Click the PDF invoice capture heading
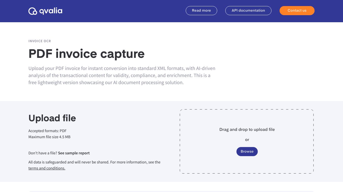The width and height of the screenshot is (343, 192). pyautogui.click(x=86, y=54)
